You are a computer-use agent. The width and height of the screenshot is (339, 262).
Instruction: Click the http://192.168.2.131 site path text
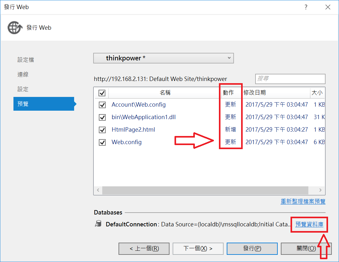click(160, 79)
